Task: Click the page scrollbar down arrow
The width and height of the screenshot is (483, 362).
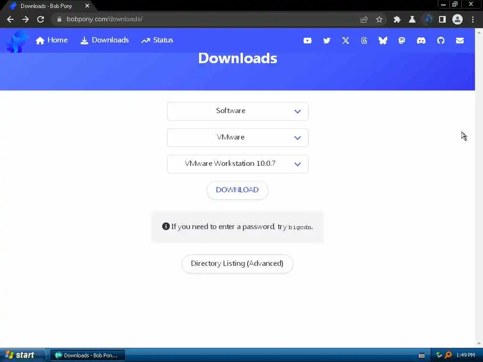Action: [479, 344]
